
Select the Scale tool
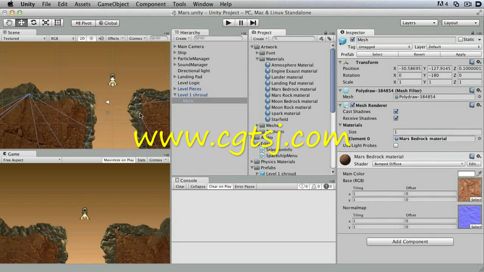(x=45, y=22)
